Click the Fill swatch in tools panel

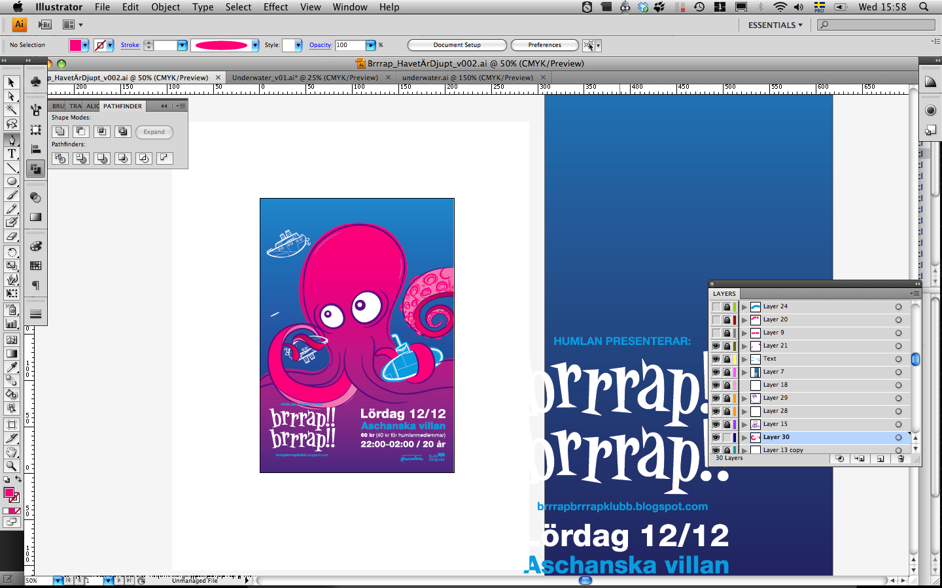click(x=9, y=493)
